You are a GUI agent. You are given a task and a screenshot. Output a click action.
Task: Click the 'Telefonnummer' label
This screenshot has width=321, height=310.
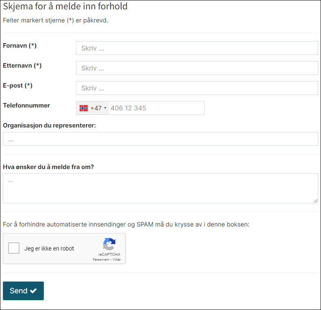click(x=26, y=106)
